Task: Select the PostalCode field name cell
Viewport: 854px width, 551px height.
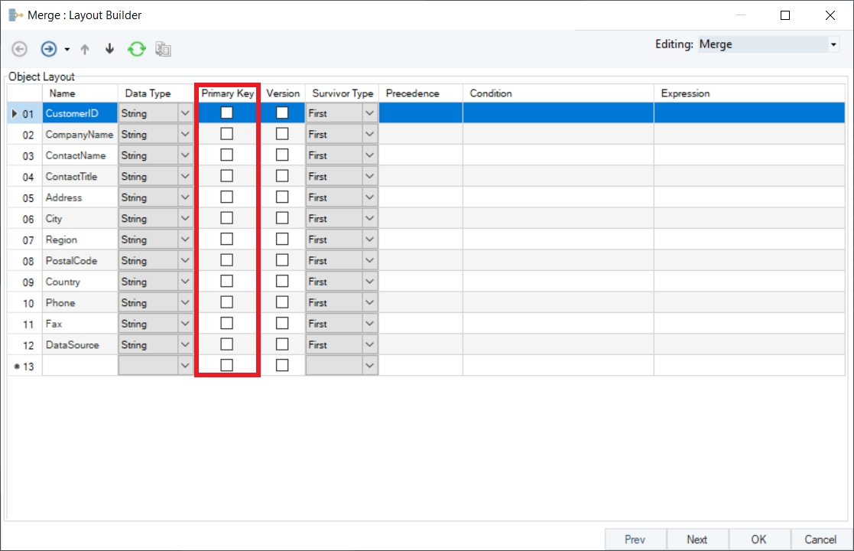Action: pos(80,260)
